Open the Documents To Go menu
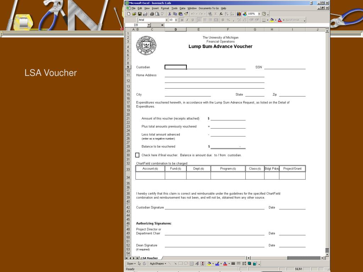This screenshot has height=272, width=363. point(208,8)
